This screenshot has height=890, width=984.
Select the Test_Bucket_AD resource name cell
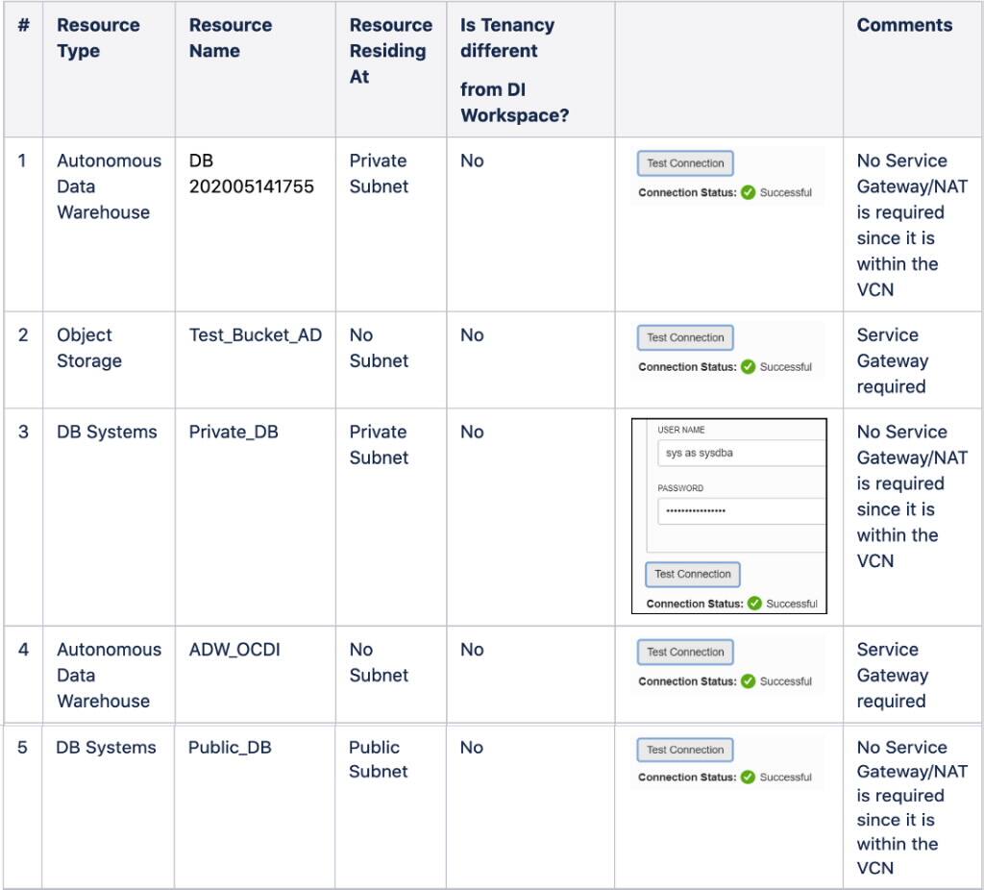(256, 335)
